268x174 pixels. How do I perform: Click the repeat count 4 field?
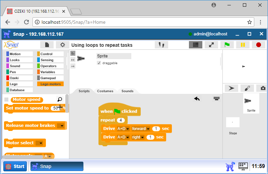(x=121, y=120)
